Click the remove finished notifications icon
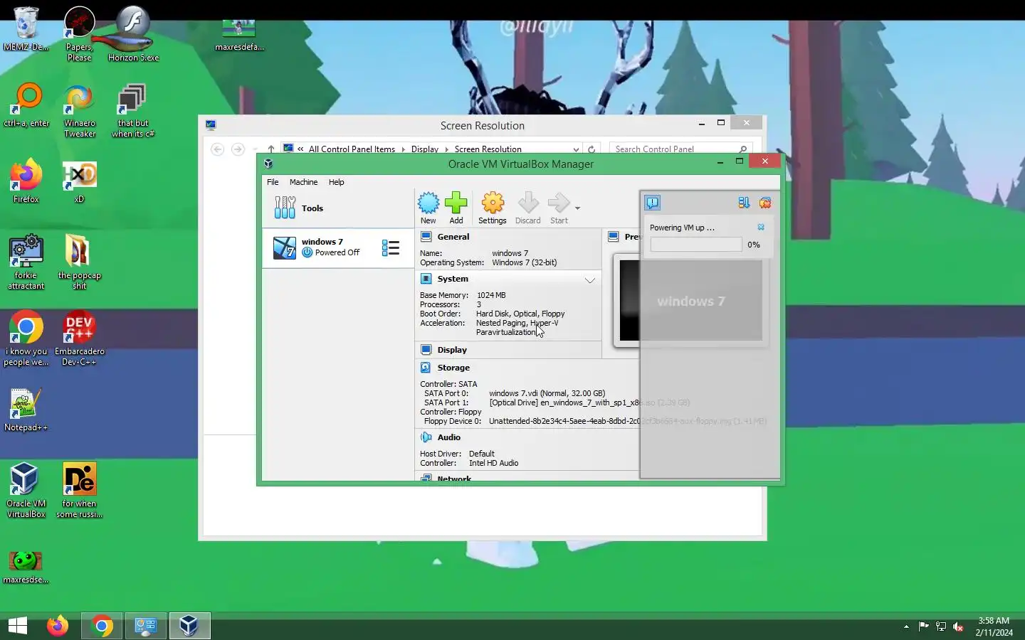The image size is (1025, 640). tap(765, 203)
